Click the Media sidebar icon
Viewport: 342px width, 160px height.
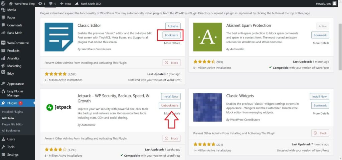coord(3,10)
